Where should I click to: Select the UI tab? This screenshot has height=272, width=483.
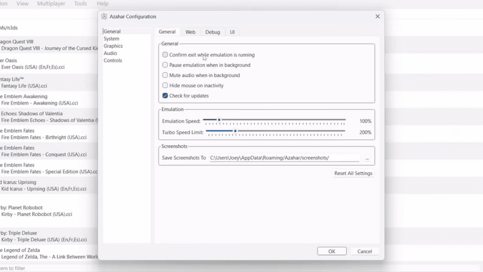[x=232, y=32]
